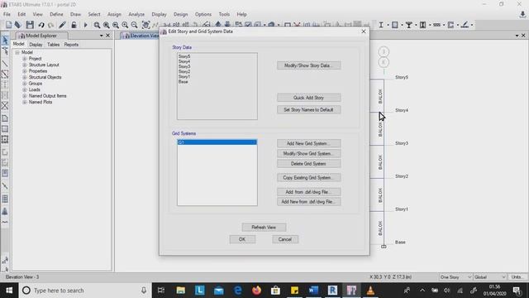Expand the Structural Objects tree node
Image resolution: width=529 pixels, height=298 pixels.
point(24,77)
